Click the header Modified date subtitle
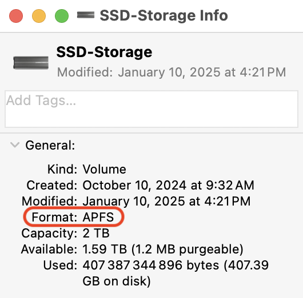Screen dimensions: 303x298 click(172, 73)
